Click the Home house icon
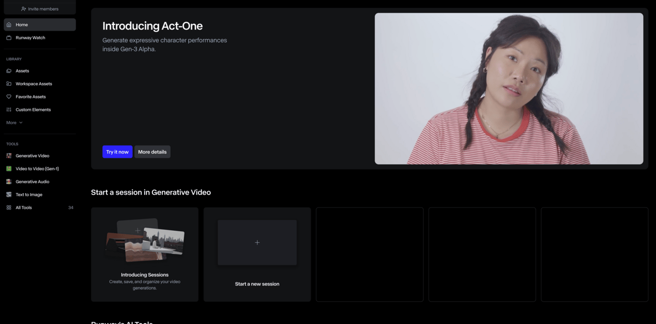Viewport: 656px width, 324px height. [x=9, y=24]
